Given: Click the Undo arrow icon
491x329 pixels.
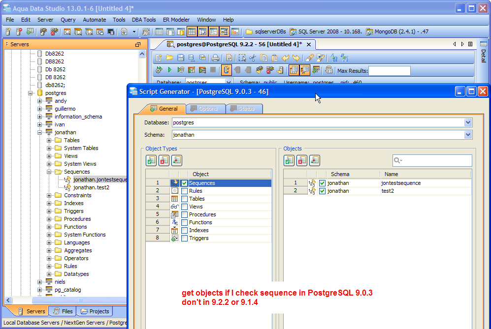Looking at the screenshot, I should [x=285, y=58].
